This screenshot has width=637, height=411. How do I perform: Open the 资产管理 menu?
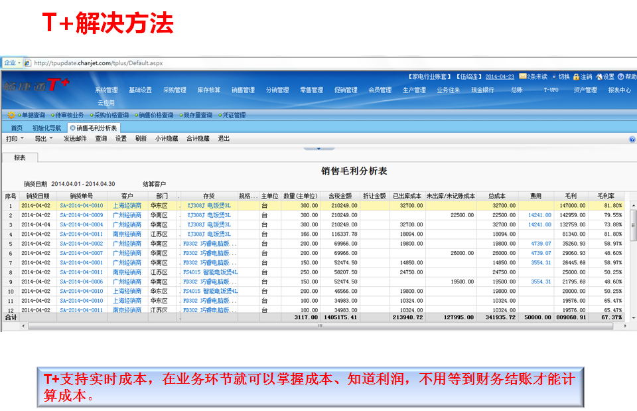tap(585, 90)
